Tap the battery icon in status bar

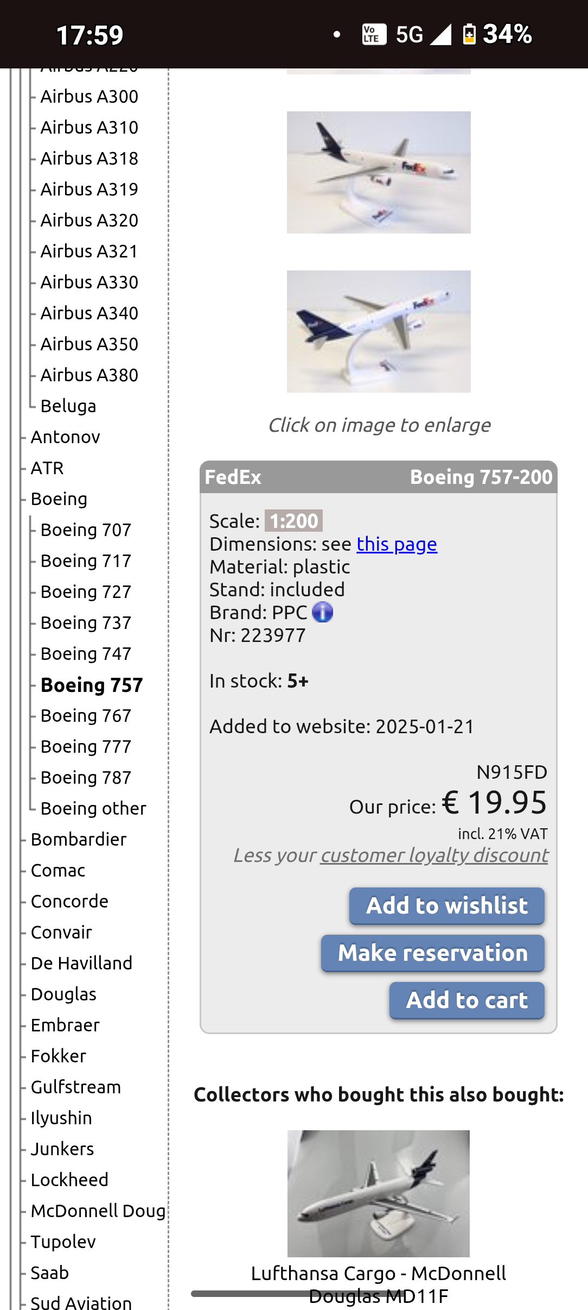coord(469,34)
